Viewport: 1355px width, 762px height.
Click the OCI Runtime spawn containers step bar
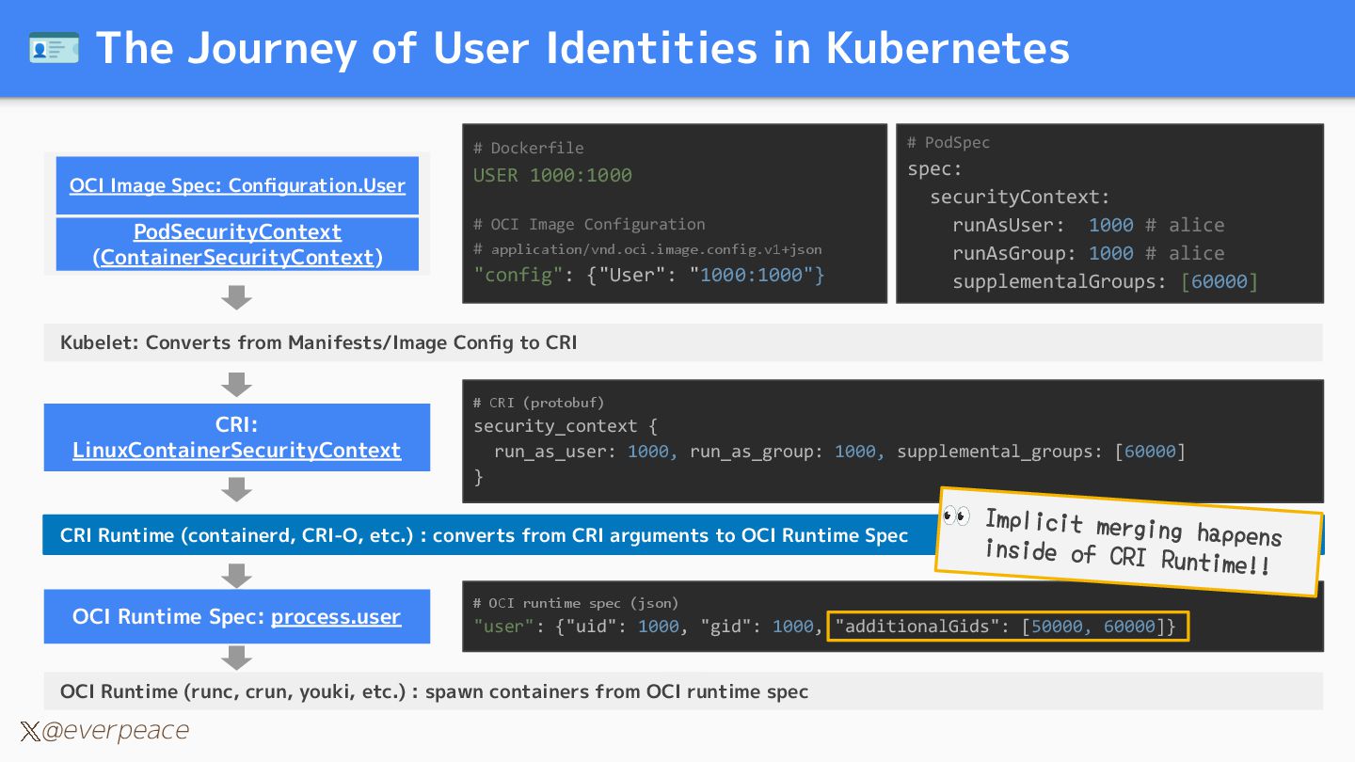[683, 691]
